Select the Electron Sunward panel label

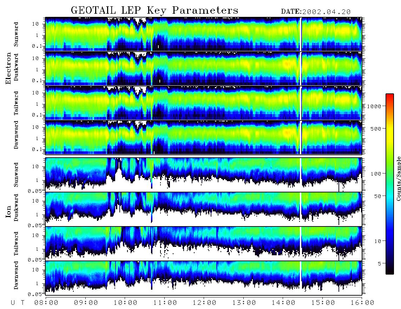point(16,34)
